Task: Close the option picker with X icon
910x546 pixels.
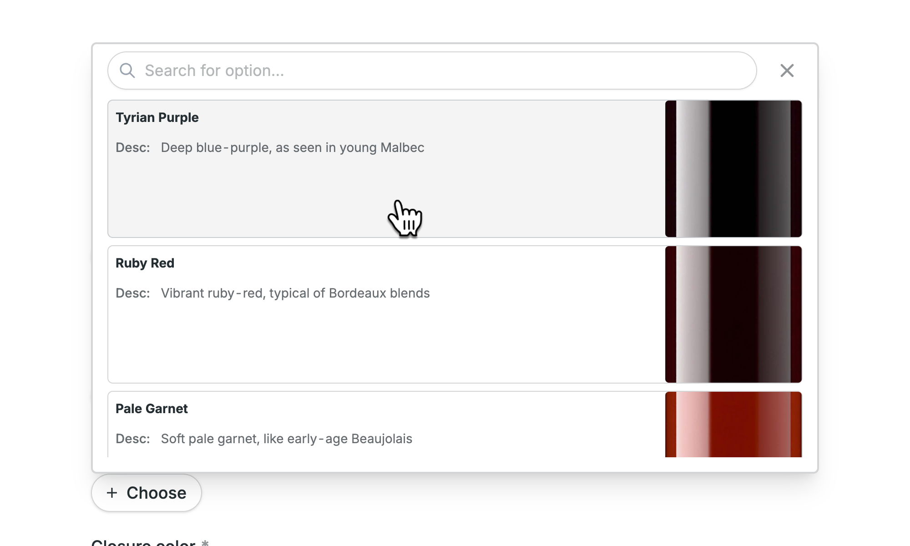Action: click(x=787, y=71)
